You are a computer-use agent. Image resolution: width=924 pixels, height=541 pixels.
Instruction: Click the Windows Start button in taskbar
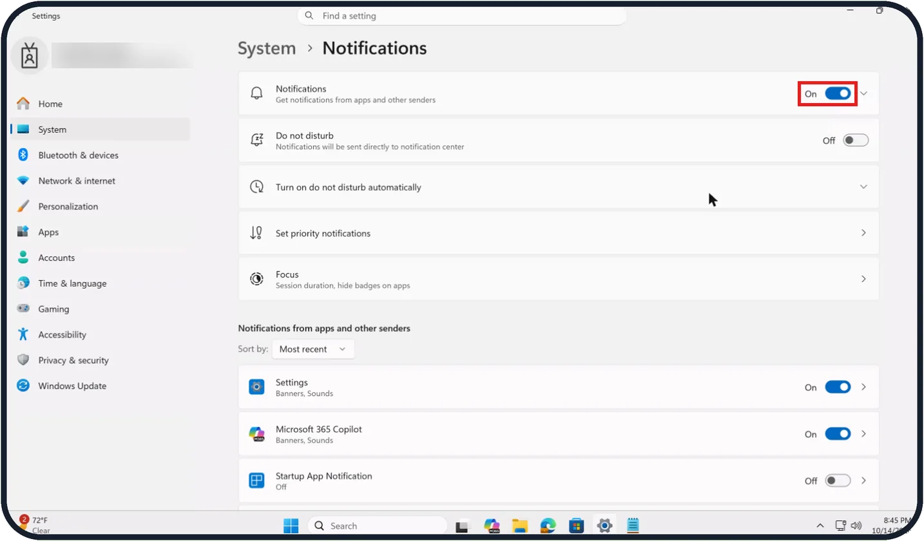(291, 526)
